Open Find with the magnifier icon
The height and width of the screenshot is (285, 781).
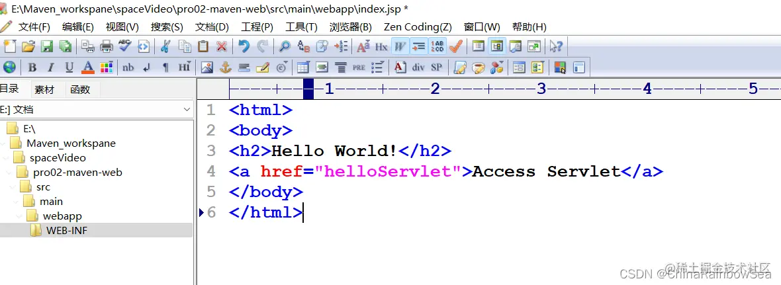point(285,47)
